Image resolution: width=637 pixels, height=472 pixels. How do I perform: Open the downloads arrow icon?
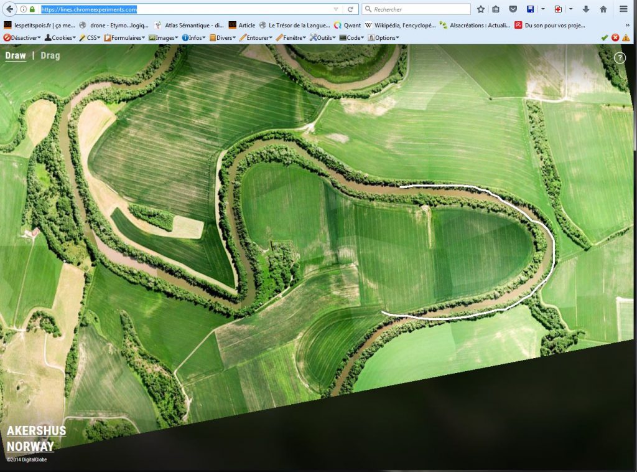click(x=586, y=9)
